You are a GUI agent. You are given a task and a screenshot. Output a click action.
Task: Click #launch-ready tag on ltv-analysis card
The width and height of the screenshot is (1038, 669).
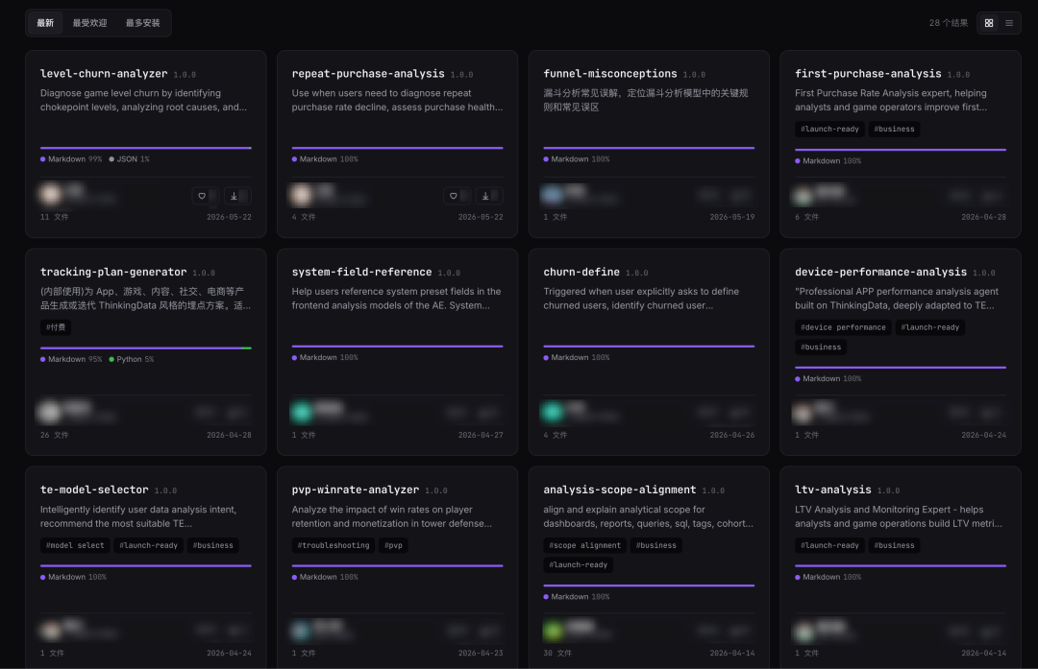(x=829, y=545)
